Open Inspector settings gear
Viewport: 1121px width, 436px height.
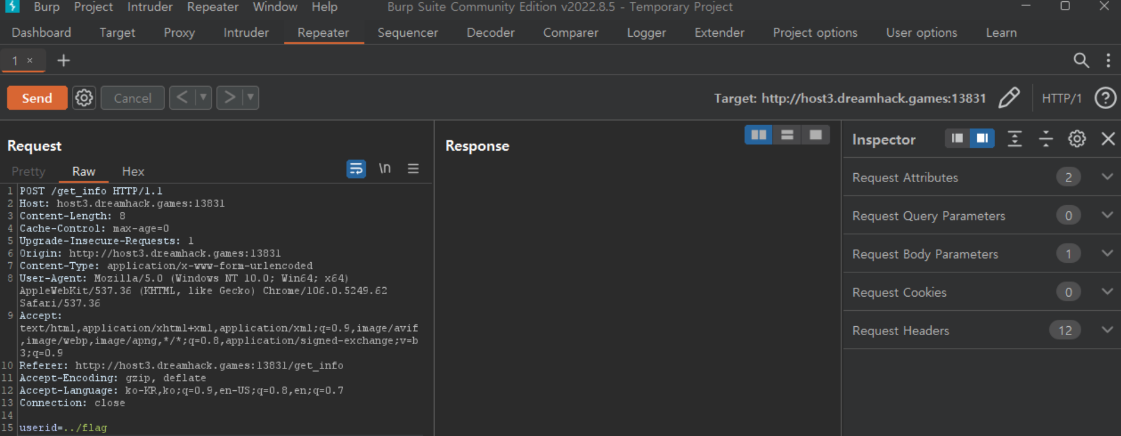[1077, 139]
